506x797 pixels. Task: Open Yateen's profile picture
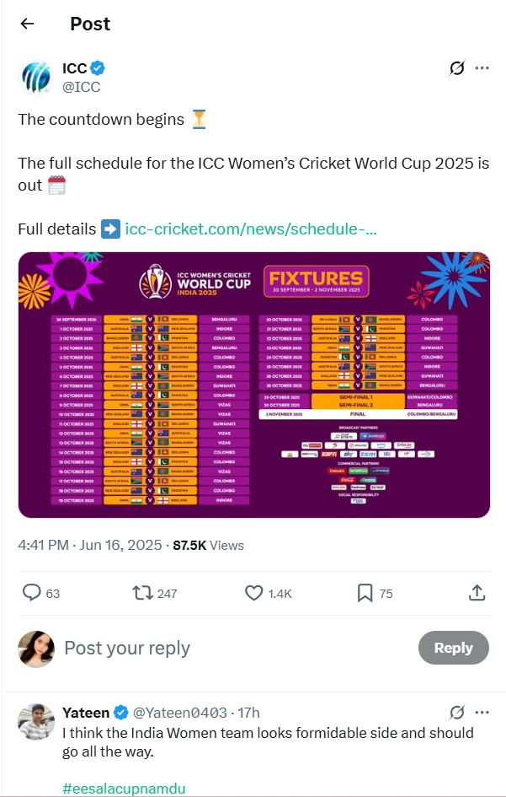pos(36,722)
